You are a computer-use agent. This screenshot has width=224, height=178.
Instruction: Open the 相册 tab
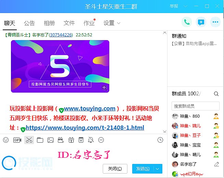tap(49, 23)
